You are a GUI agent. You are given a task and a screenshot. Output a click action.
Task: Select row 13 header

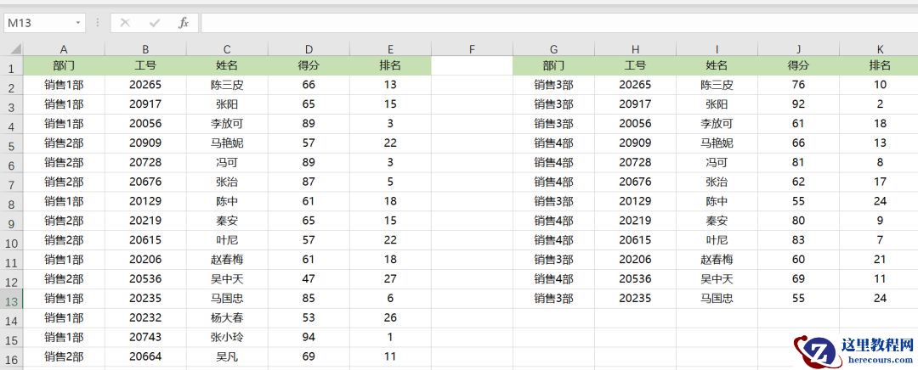tap(11, 299)
